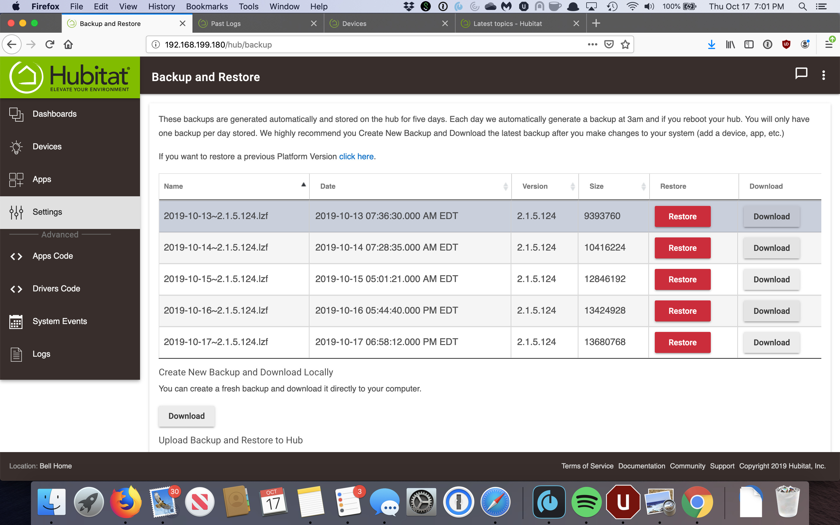Go to the browser home page
The image size is (840, 525).
[68, 44]
